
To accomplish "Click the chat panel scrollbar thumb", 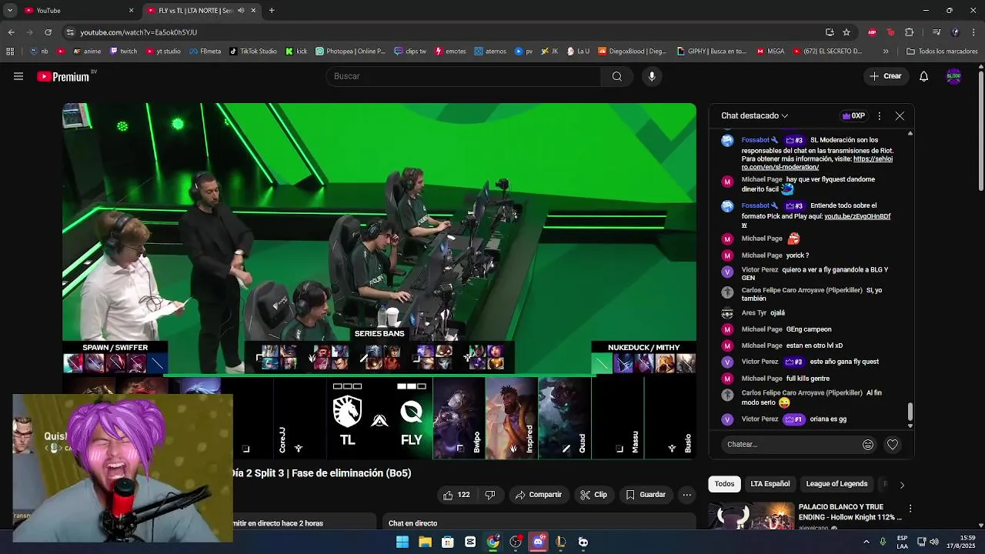I will coord(910,412).
